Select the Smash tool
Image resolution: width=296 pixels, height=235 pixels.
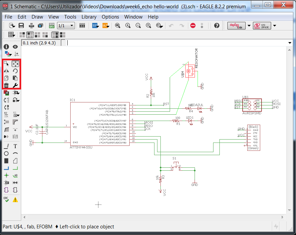click(6, 122)
